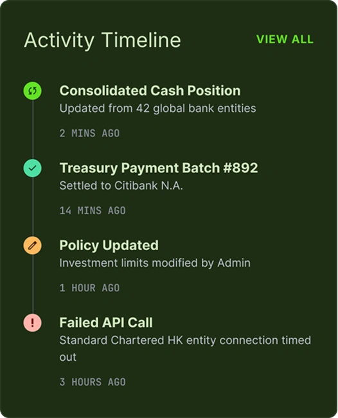
Task: Click the '1 HOUR AGO' timestamp
Action: click(89, 288)
